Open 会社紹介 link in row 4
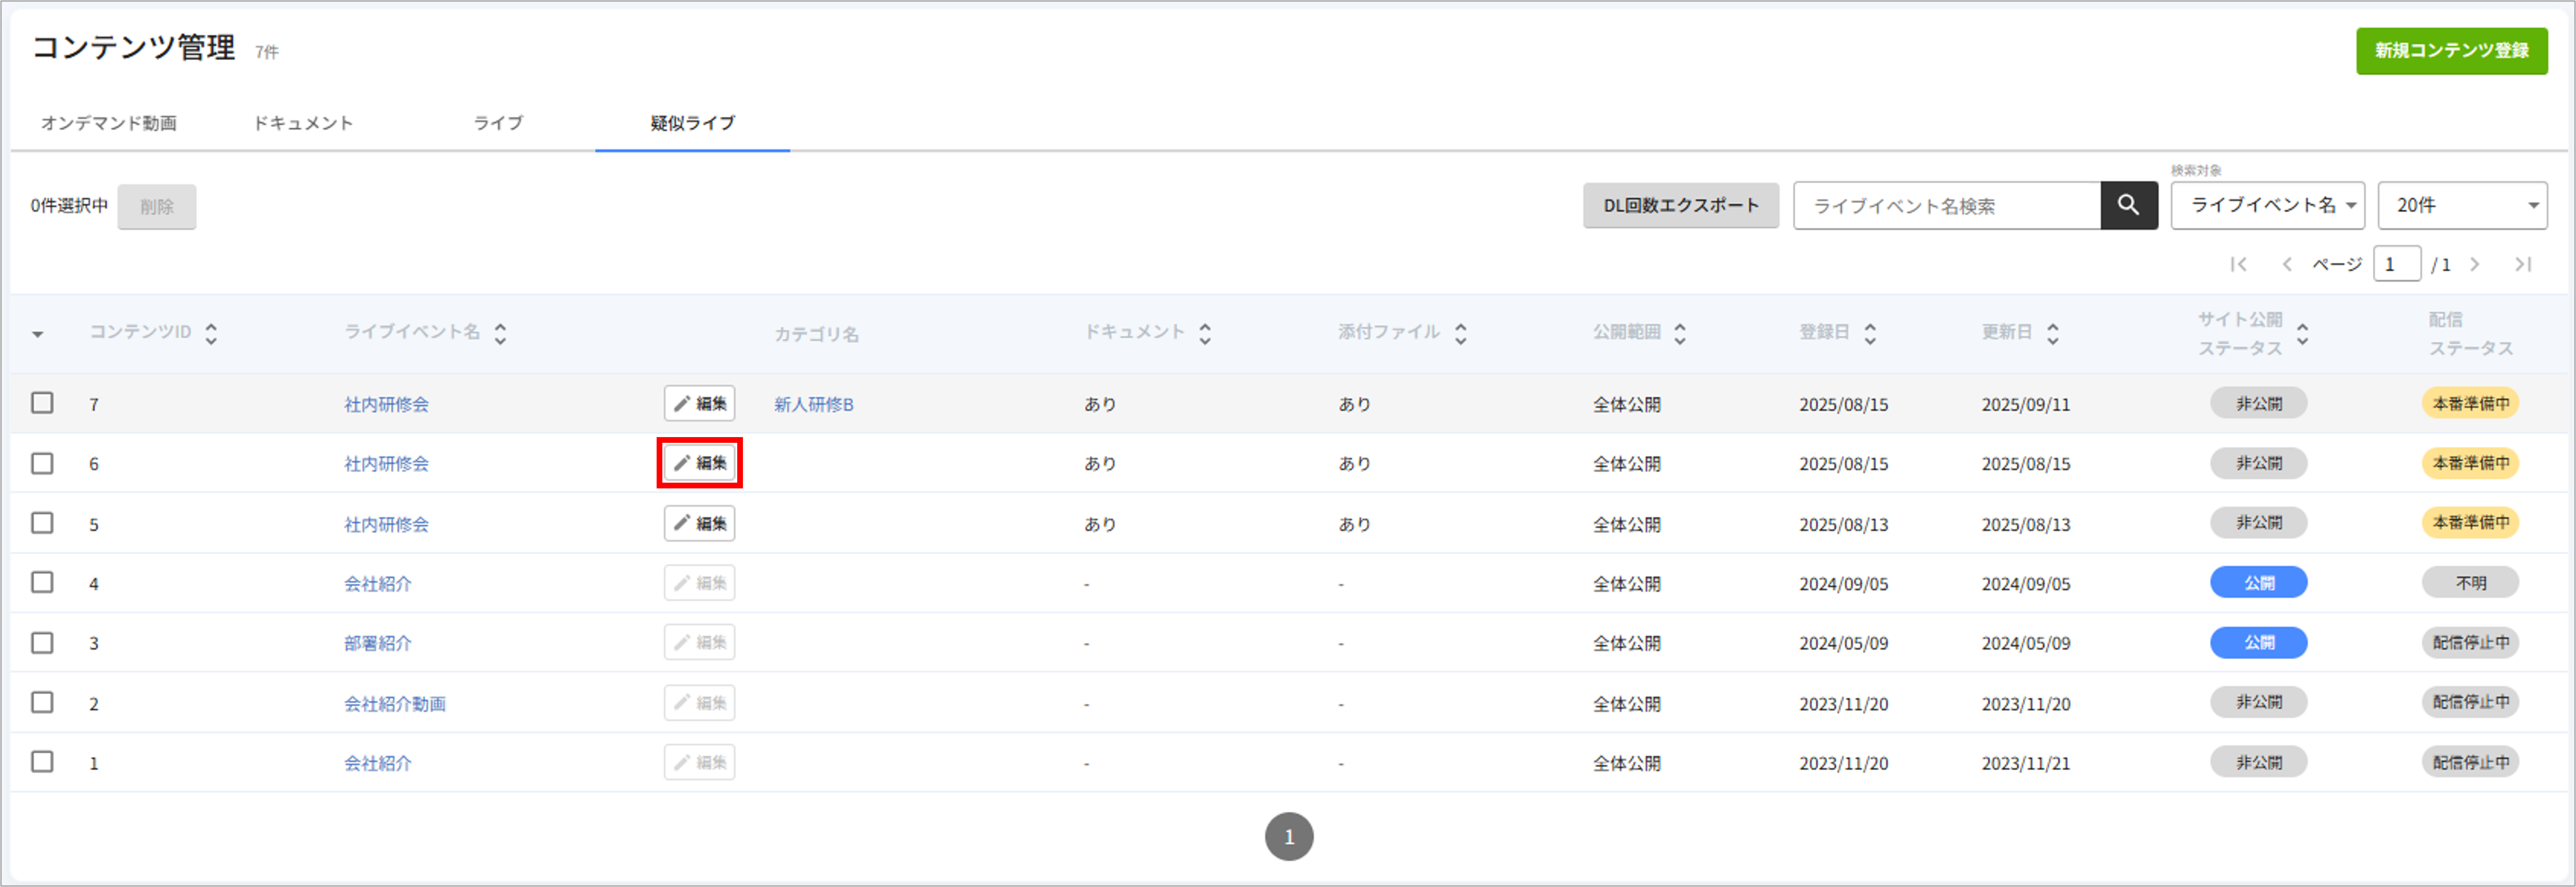Image resolution: width=2576 pixels, height=887 pixels. click(378, 584)
